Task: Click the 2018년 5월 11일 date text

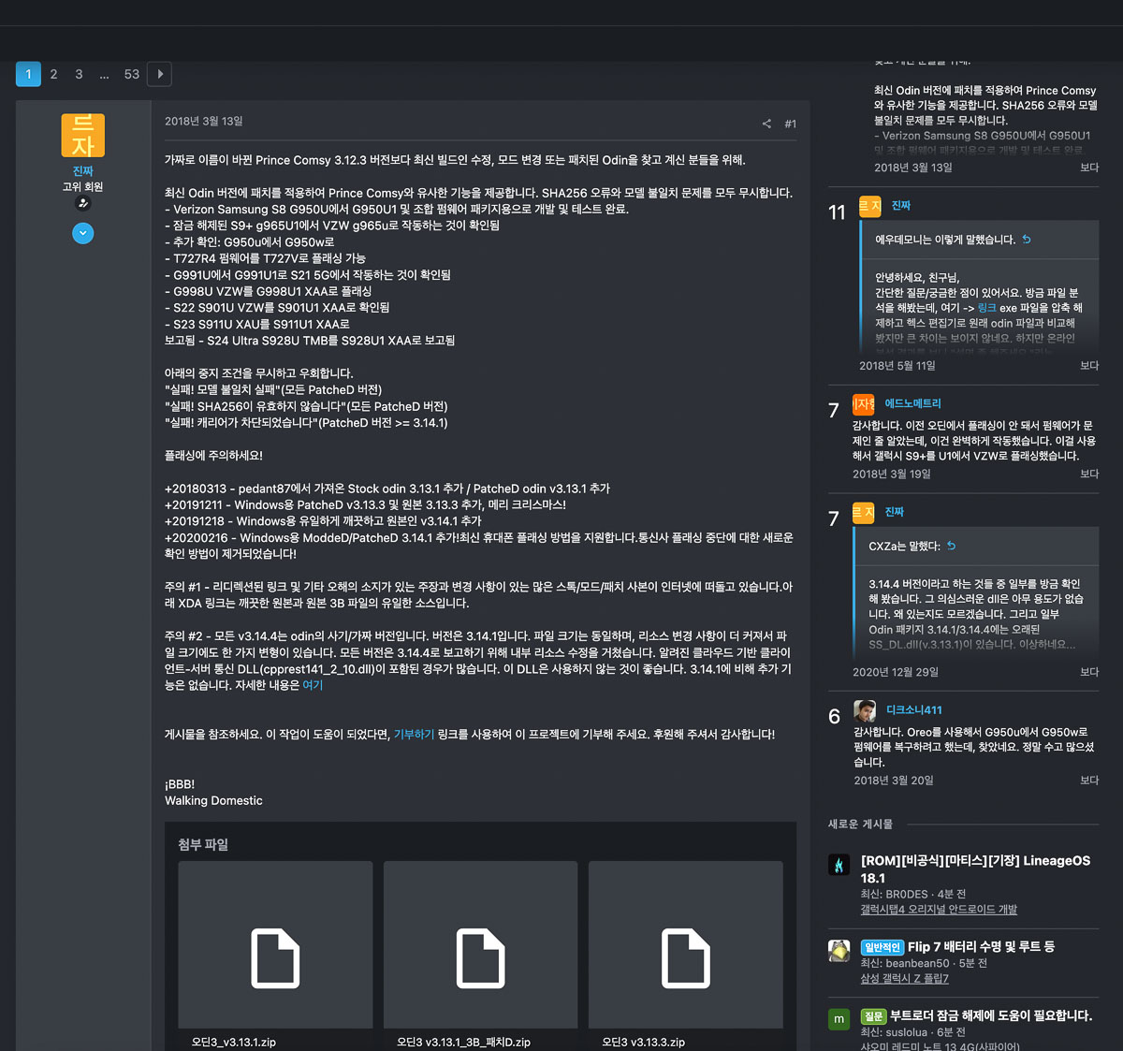Action: tap(897, 366)
